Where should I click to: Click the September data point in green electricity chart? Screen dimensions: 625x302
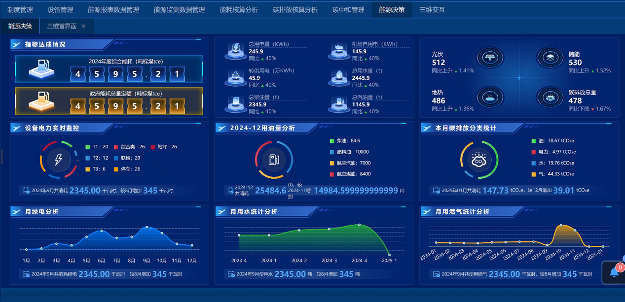pos(147,227)
